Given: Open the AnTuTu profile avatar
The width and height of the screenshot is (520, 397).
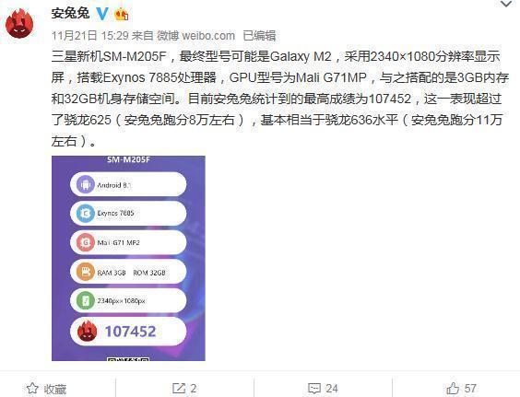Looking at the screenshot, I should click(20, 24).
